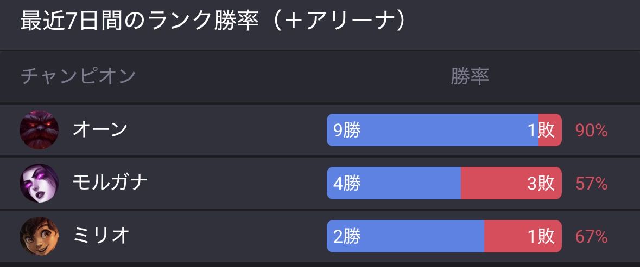Click the Morgana champion portrait icon
Viewport: 640px width, 267px height.
pyautogui.click(x=39, y=183)
